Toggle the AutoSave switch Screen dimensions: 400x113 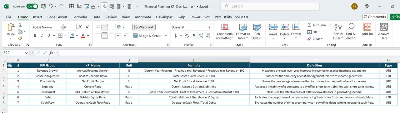pos(32,6)
